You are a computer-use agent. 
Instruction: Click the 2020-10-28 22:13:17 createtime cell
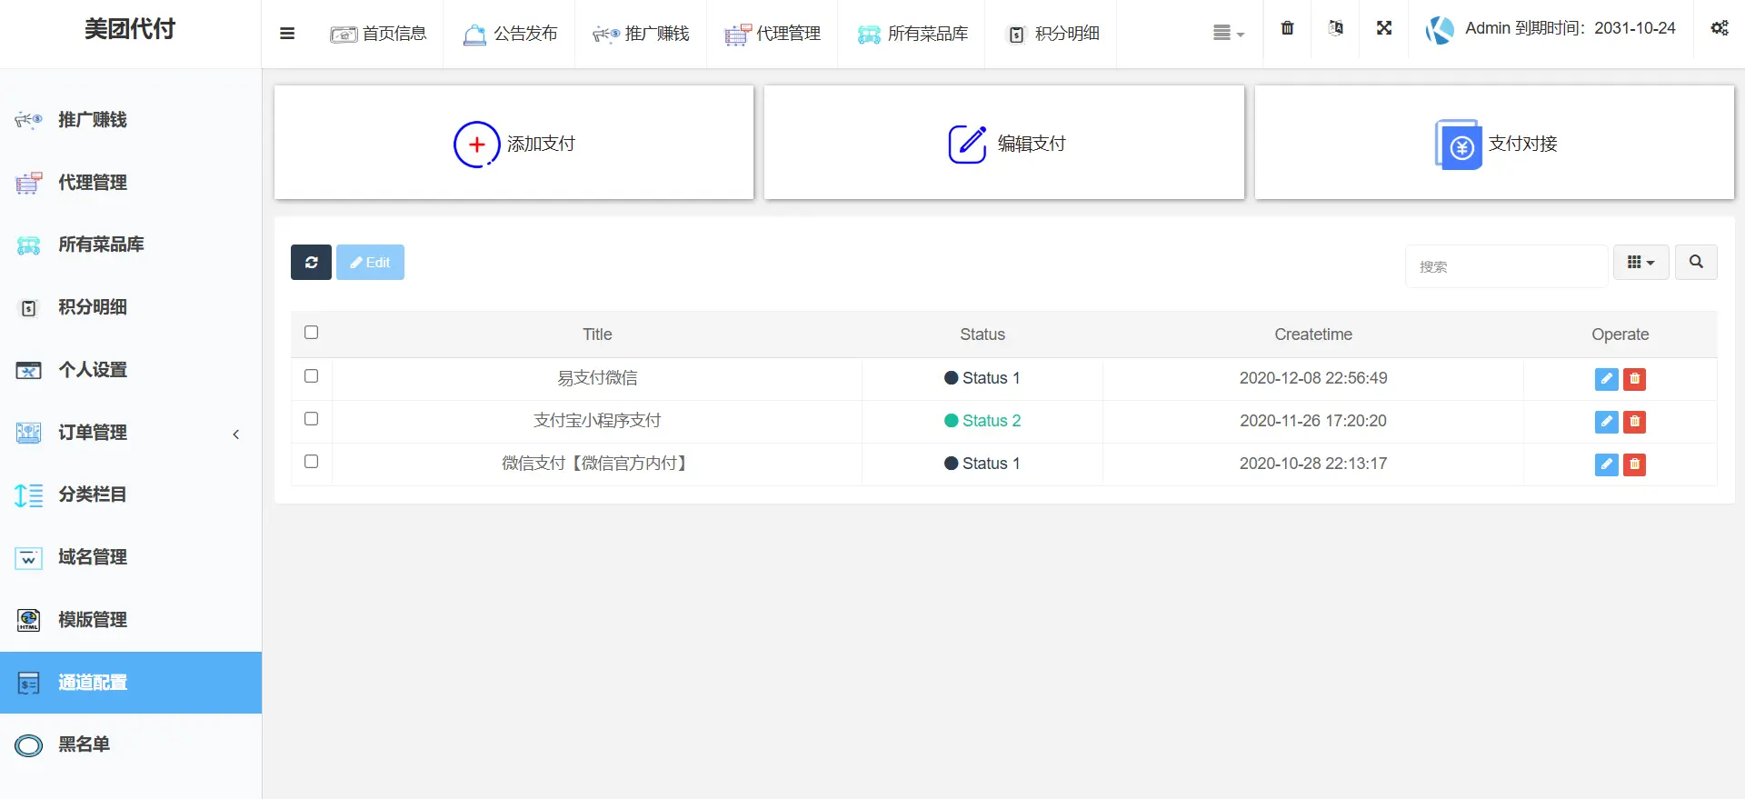[1313, 464]
